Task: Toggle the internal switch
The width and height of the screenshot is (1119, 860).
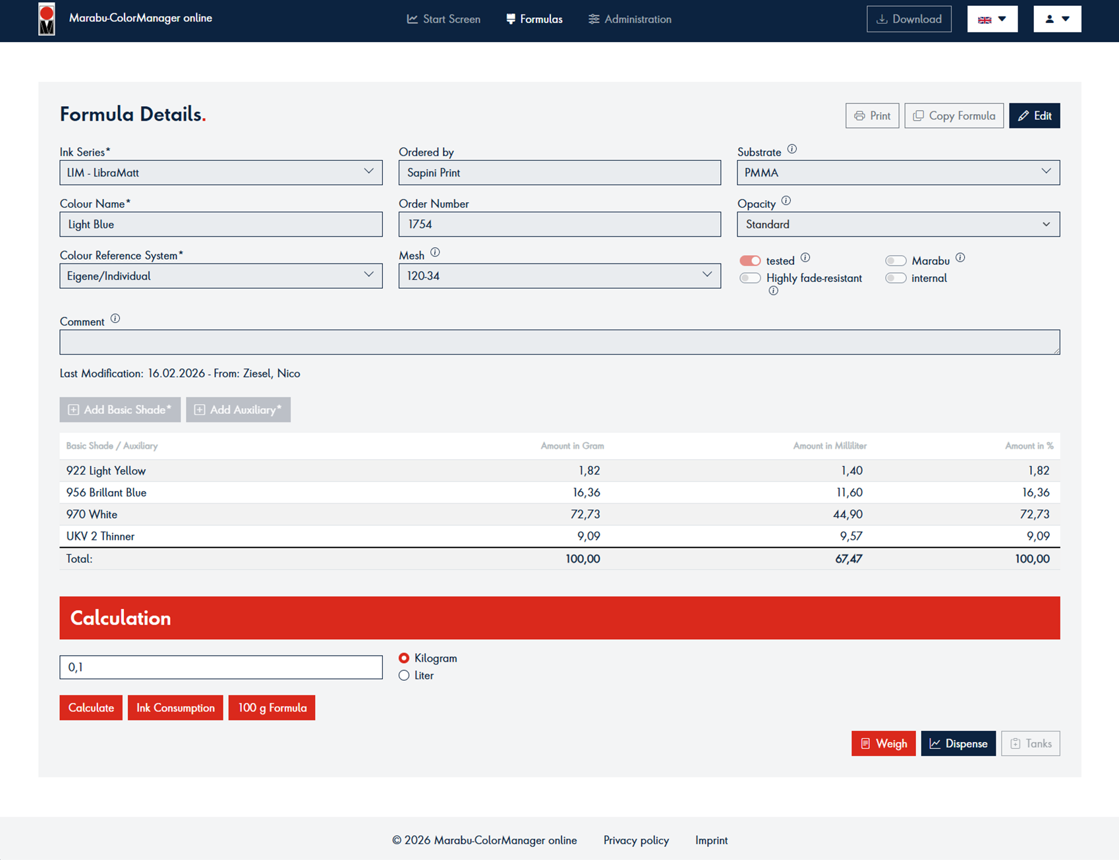Action: click(x=896, y=278)
